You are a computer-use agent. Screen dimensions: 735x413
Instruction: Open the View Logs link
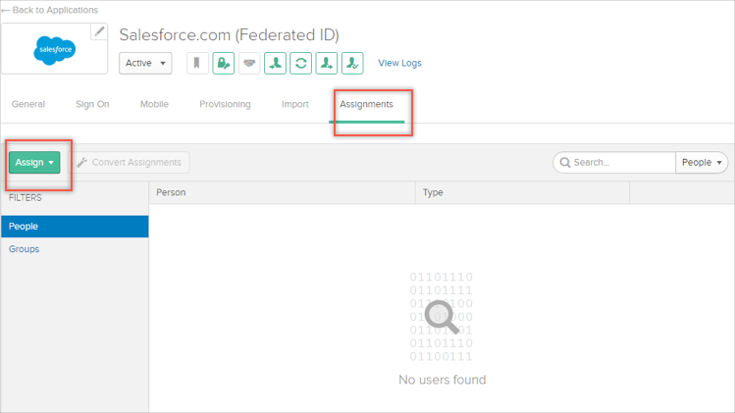[399, 63]
